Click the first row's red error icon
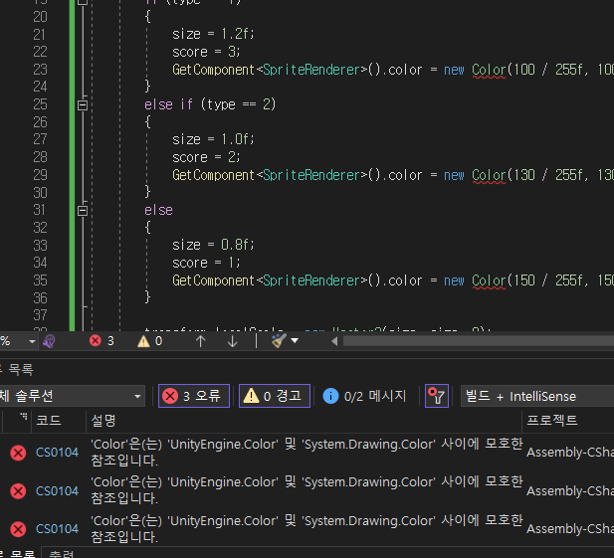This screenshot has width=614, height=558. [18, 454]
